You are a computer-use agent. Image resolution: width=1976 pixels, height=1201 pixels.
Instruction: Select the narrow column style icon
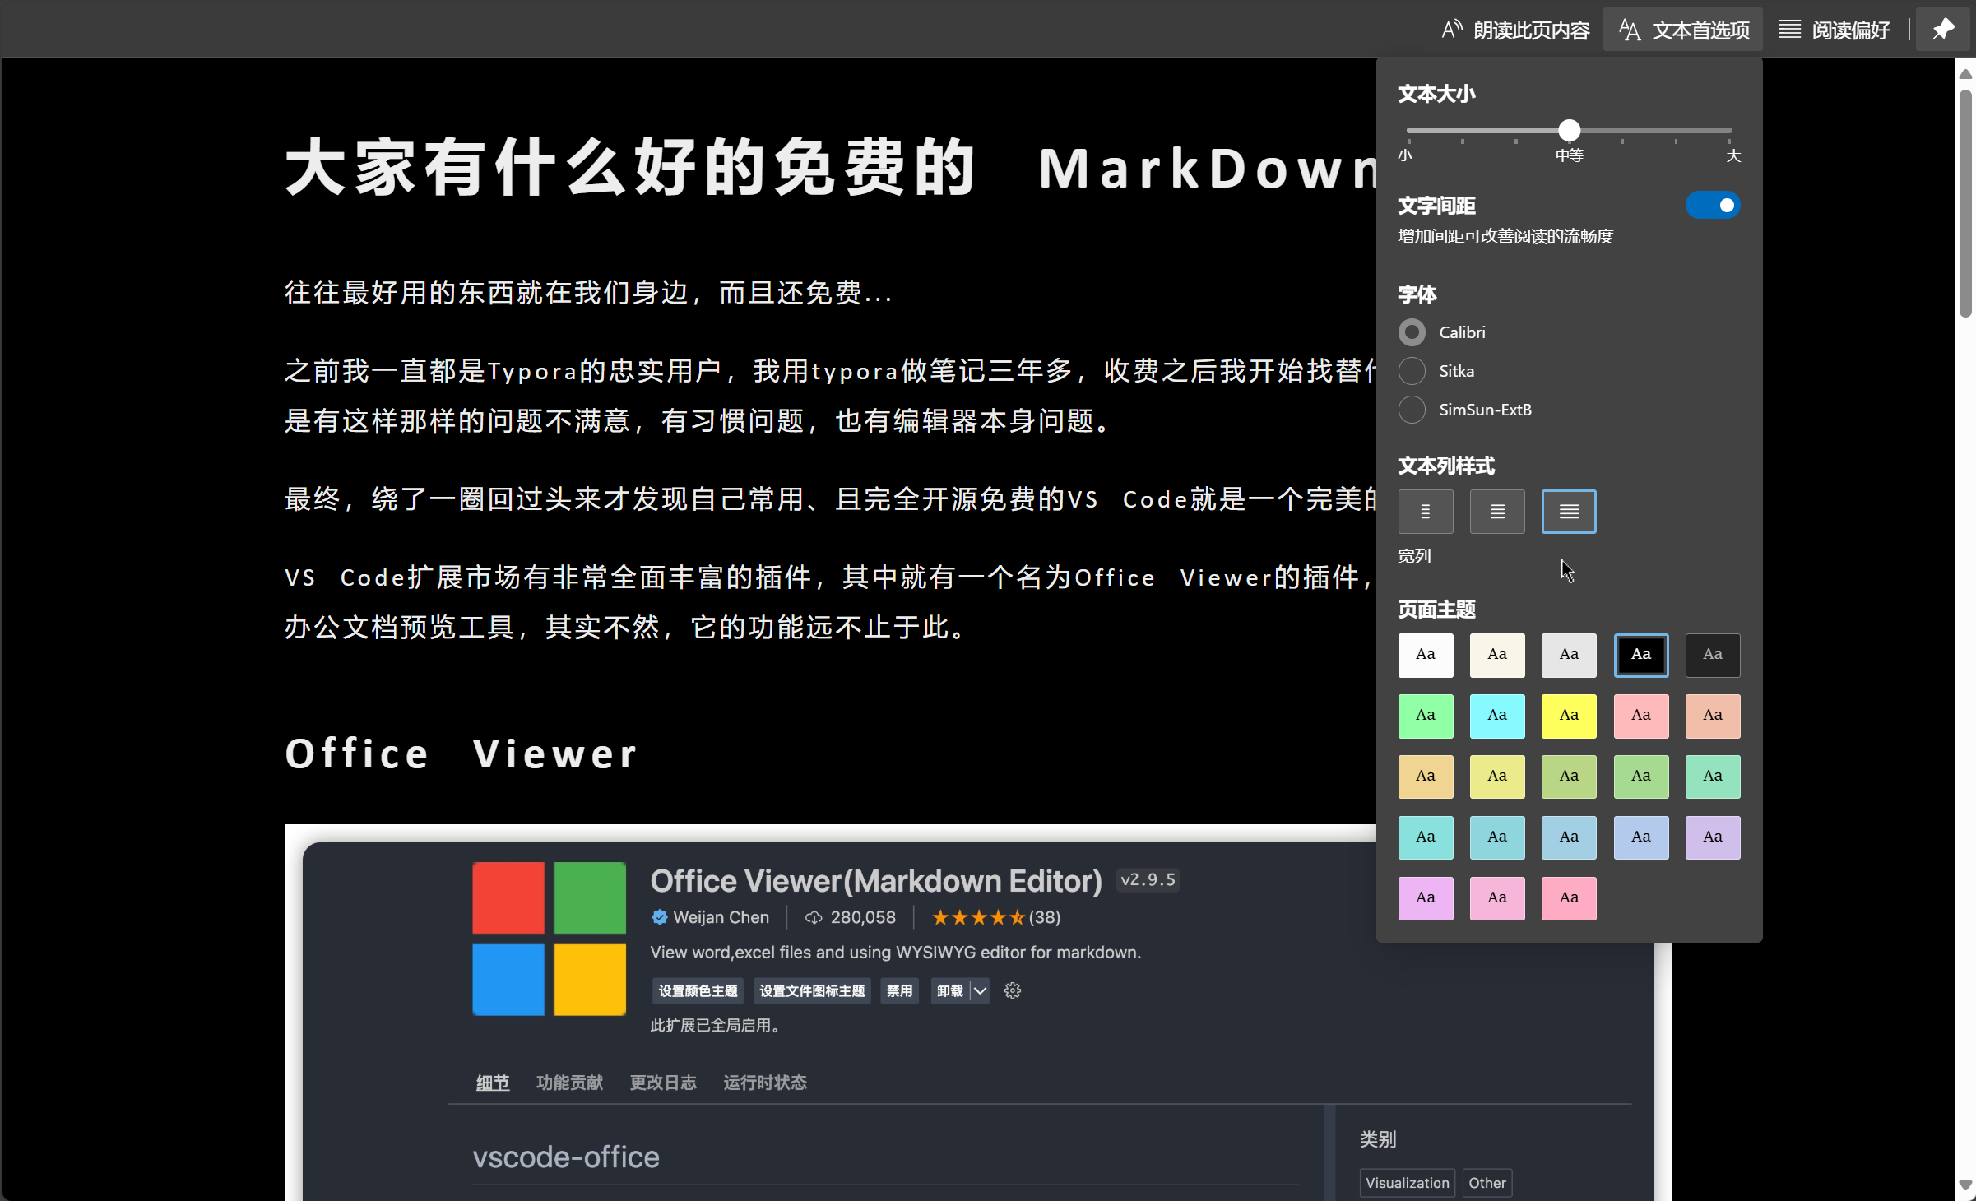[x=1425, y=512]
